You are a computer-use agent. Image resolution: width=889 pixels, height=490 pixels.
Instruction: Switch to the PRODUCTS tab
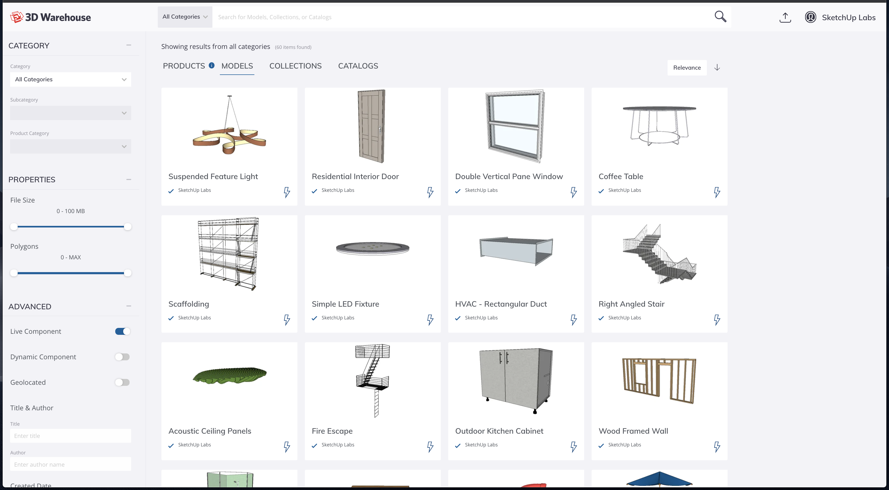click(x=184, y=66)
